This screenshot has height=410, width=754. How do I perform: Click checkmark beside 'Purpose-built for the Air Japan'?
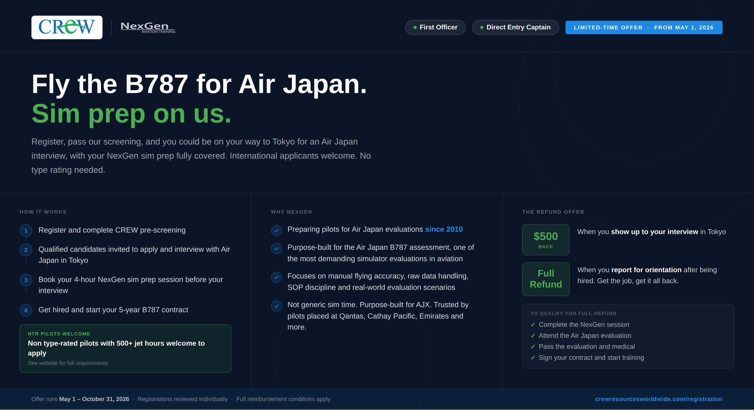[276, 249]
